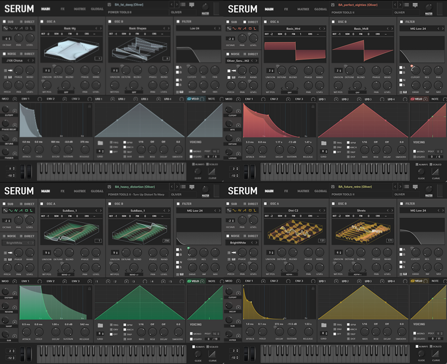The image size is (447, 364).
Task: Click the noise one-shot arrow icon in BA_future_retro
Action: coord(234,252)
